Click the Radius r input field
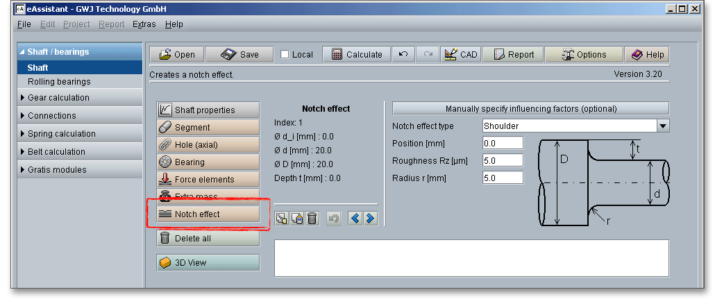Image resolution: width=715 pixels, height=299 pixels. point(503,178)
